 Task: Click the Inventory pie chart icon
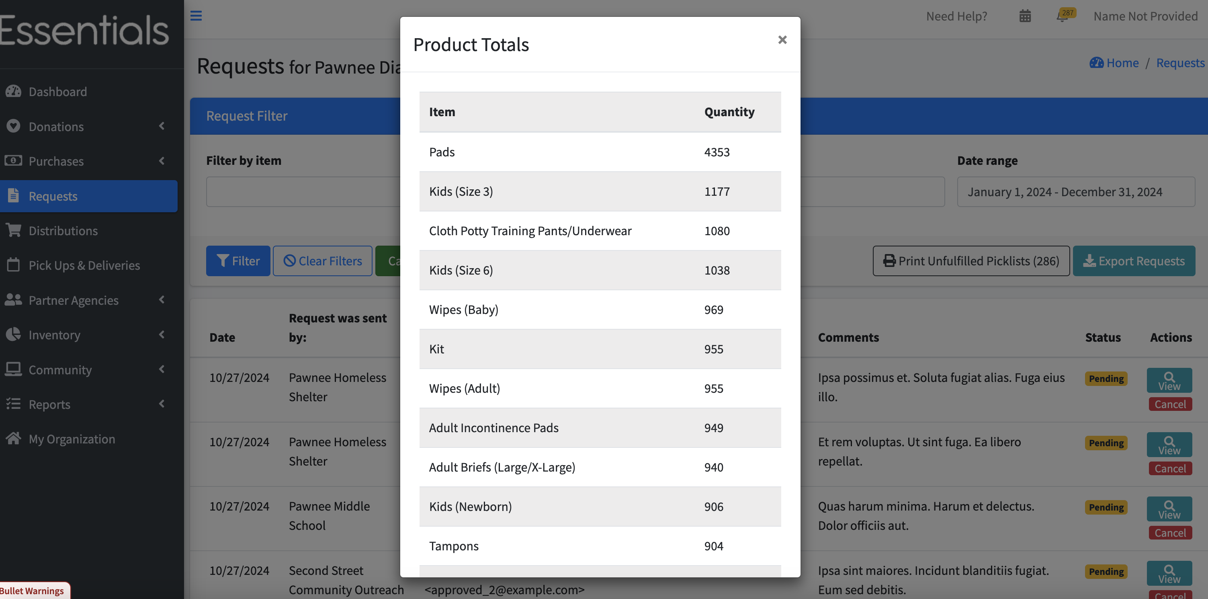coord(14,334)
